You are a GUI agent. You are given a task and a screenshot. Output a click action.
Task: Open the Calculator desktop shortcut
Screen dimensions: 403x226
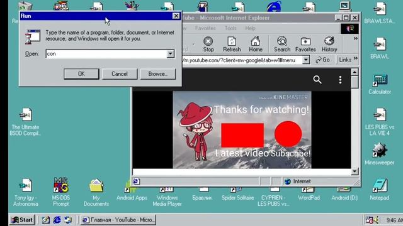(x=380, y=84)
